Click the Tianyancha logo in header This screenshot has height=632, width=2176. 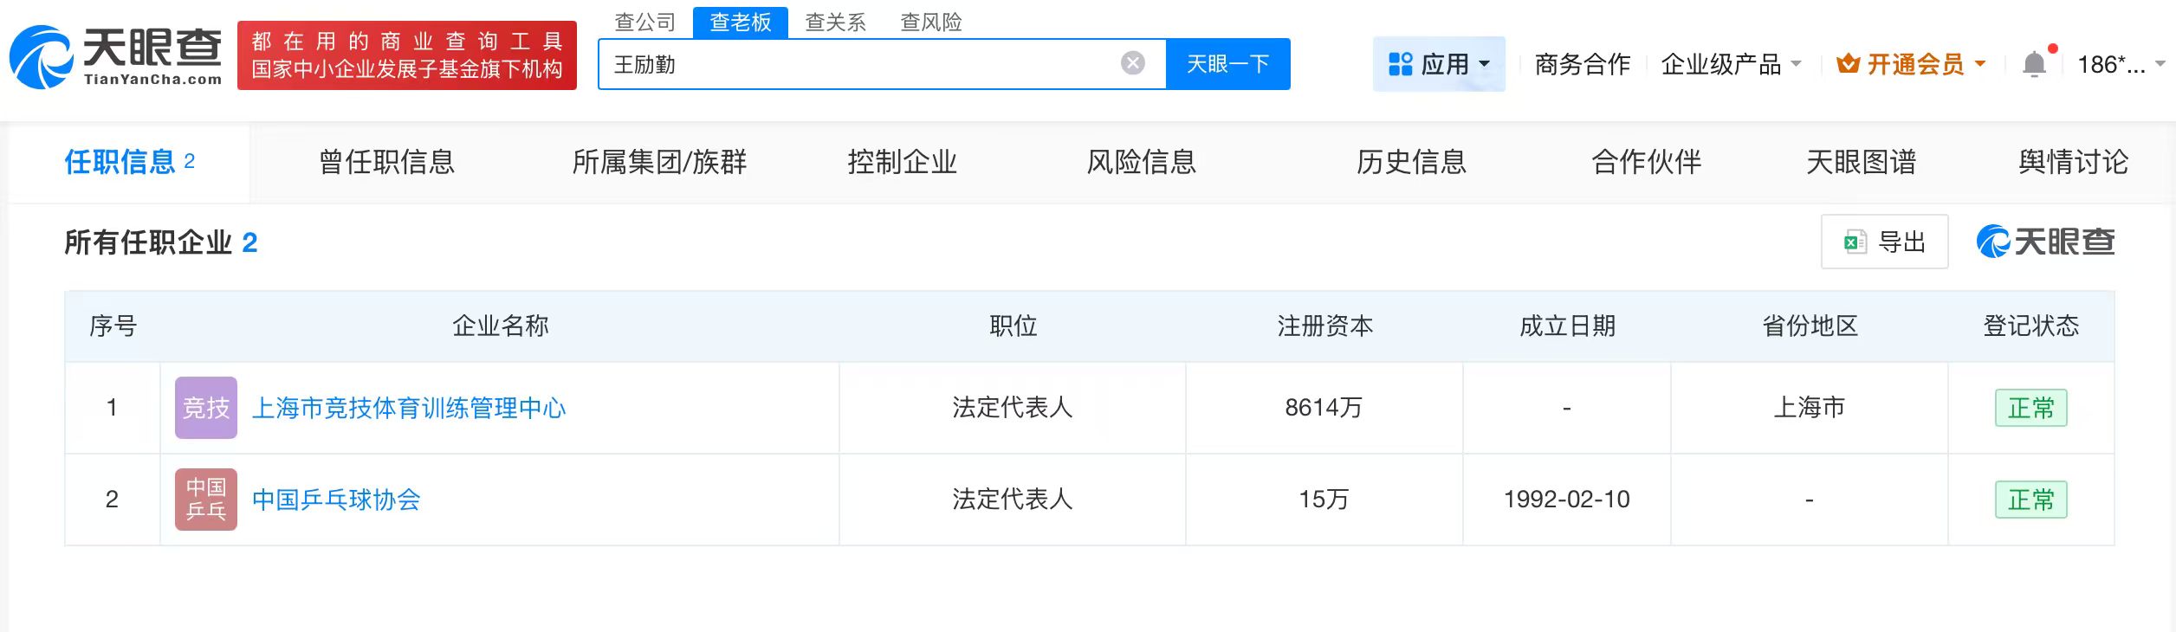click(116, 57)
